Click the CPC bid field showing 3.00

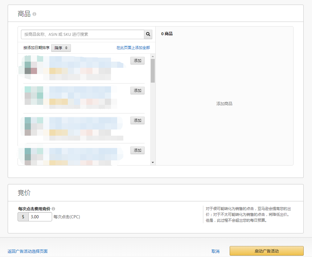40,217
